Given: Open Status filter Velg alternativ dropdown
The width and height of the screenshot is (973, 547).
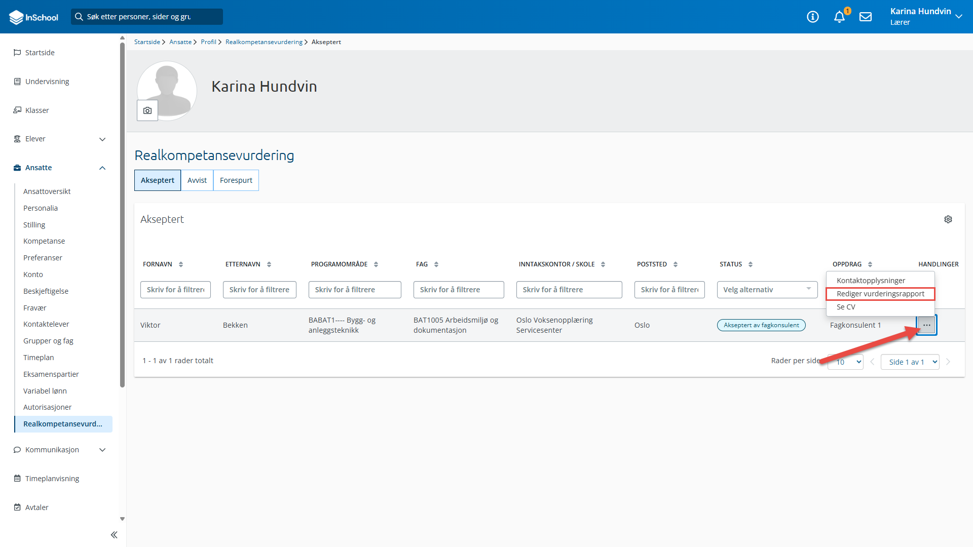Looking at the screenshot, I should click(x=767, y=290).
